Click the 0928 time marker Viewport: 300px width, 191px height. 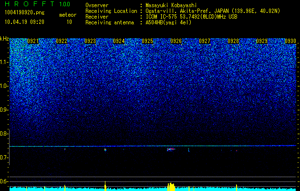click(233, 41)
